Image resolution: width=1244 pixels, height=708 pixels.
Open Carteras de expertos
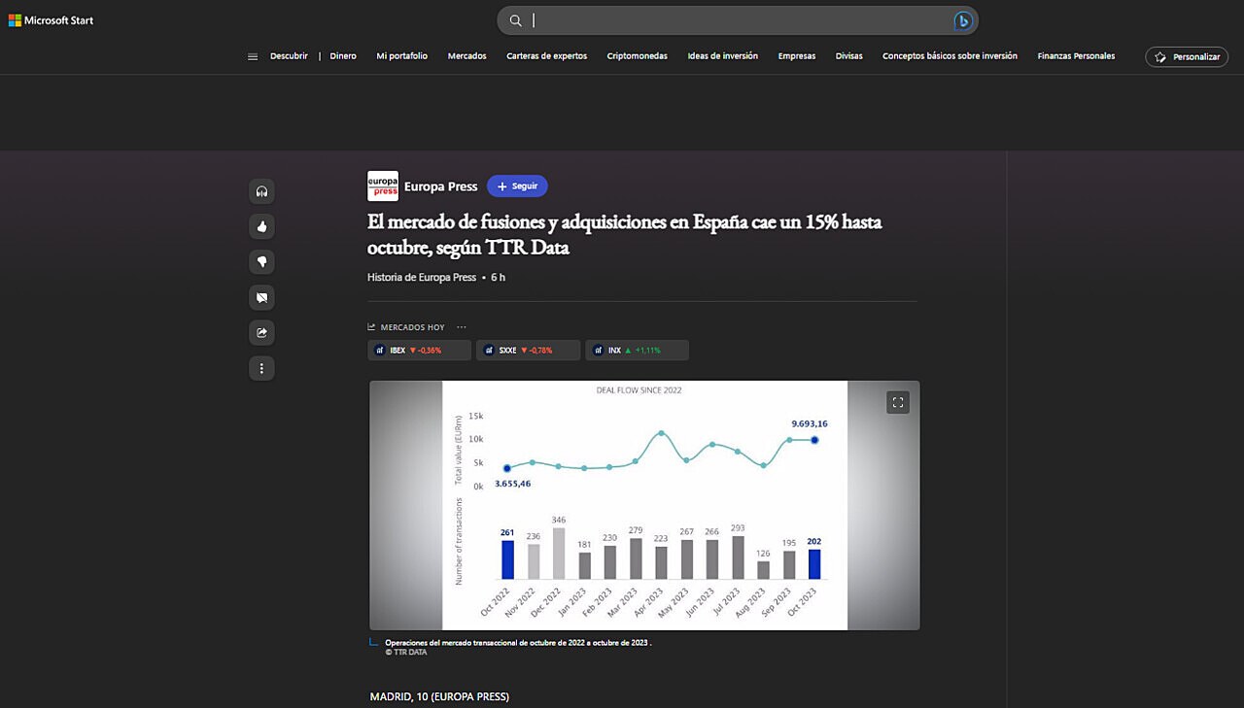tap(547, 56)
